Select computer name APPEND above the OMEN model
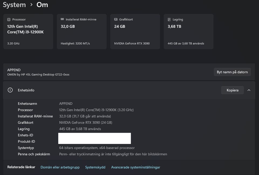259x175 pixels. coord(14,70)
